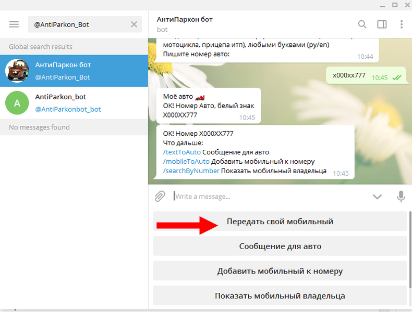Run the /textToAuto command link
This screenshot has height=312, width=412.
[182, 152]
